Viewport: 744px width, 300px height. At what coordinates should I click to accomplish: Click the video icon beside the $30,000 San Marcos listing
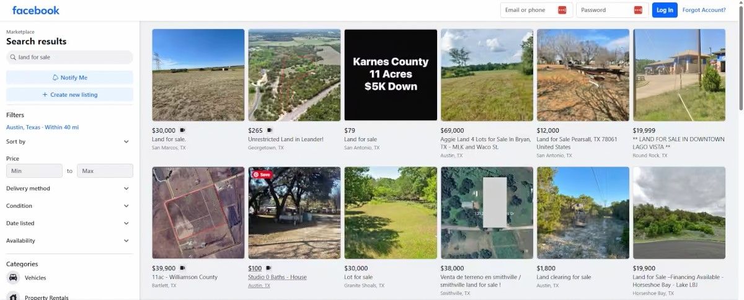point(182,130)
